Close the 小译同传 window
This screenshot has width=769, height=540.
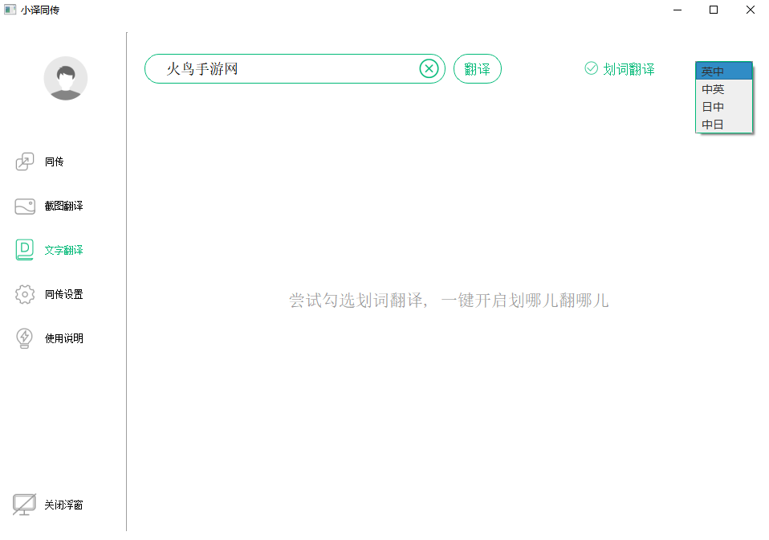[x=751, y=10]
